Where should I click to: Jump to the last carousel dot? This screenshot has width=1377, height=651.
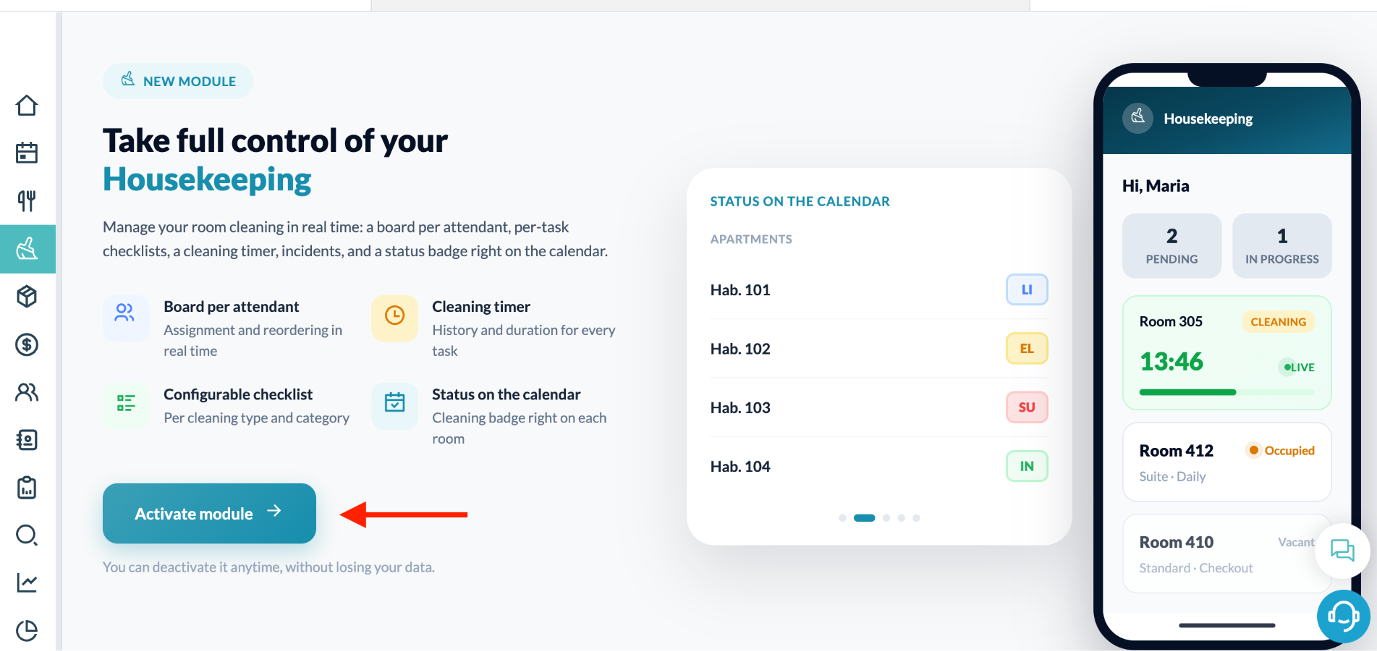(x=916, y=518)
